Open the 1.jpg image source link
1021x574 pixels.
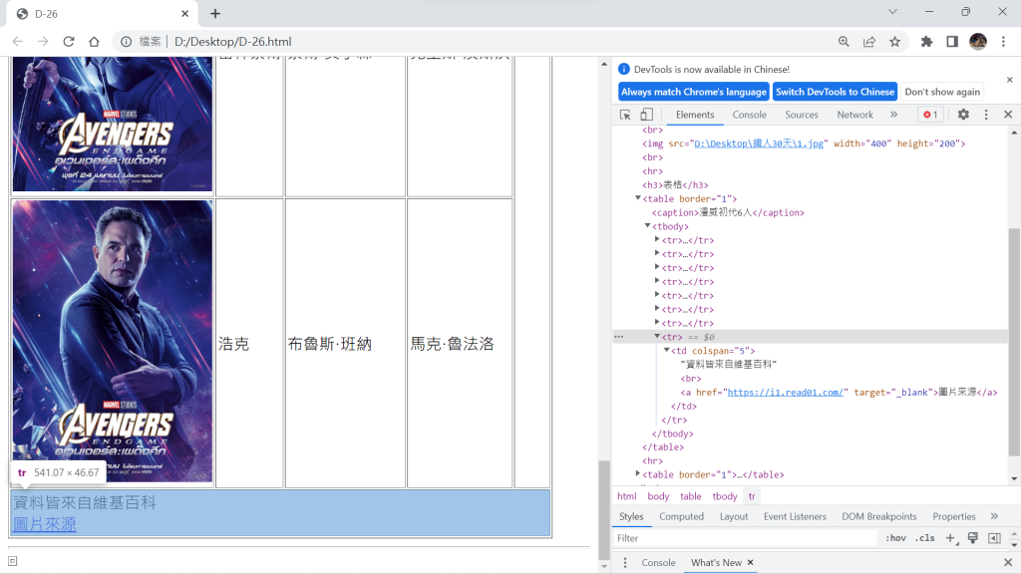click(x=759, y=143)
